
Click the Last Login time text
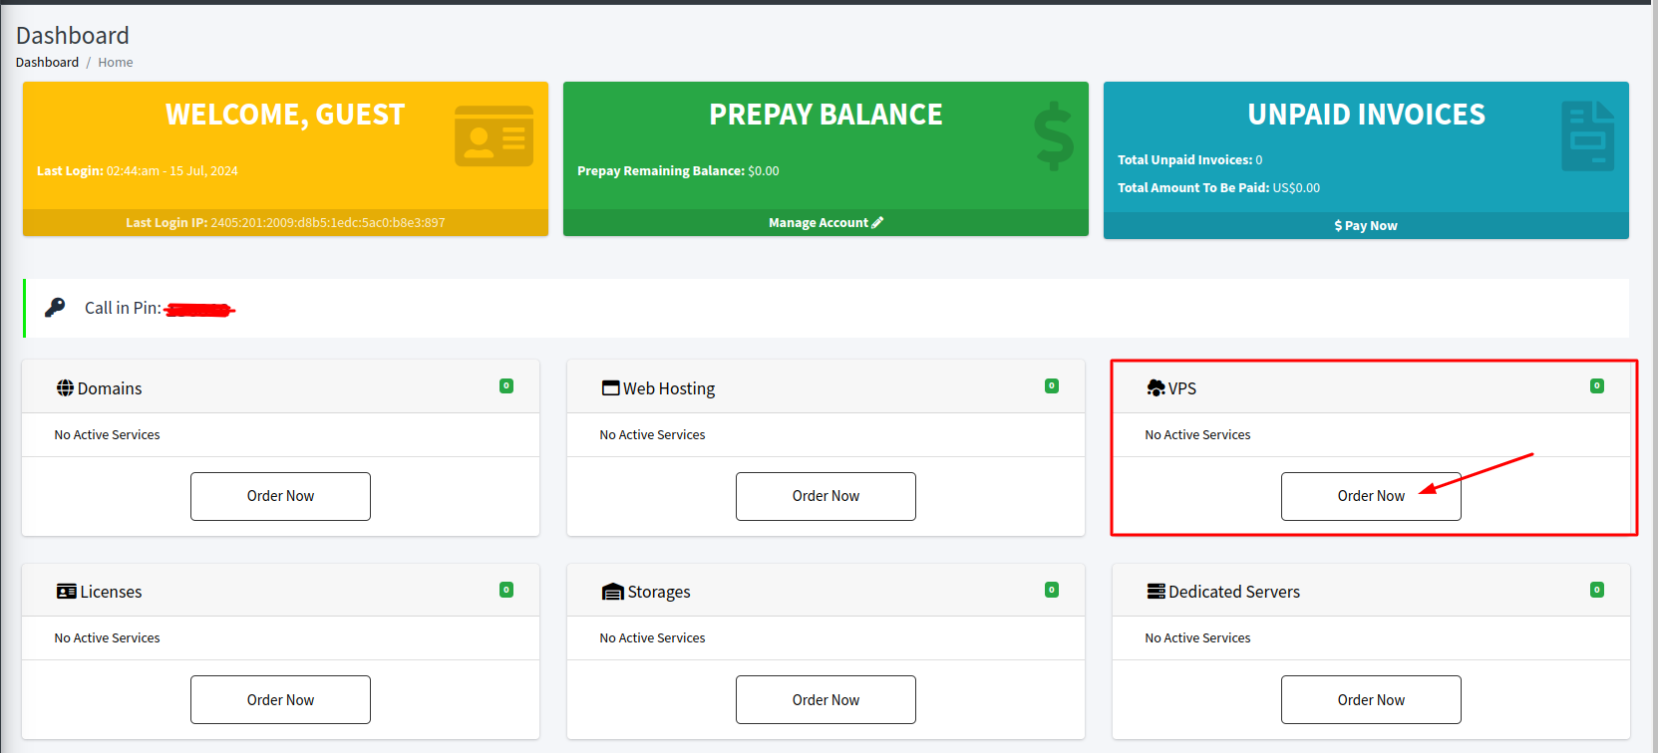[138, 171]
